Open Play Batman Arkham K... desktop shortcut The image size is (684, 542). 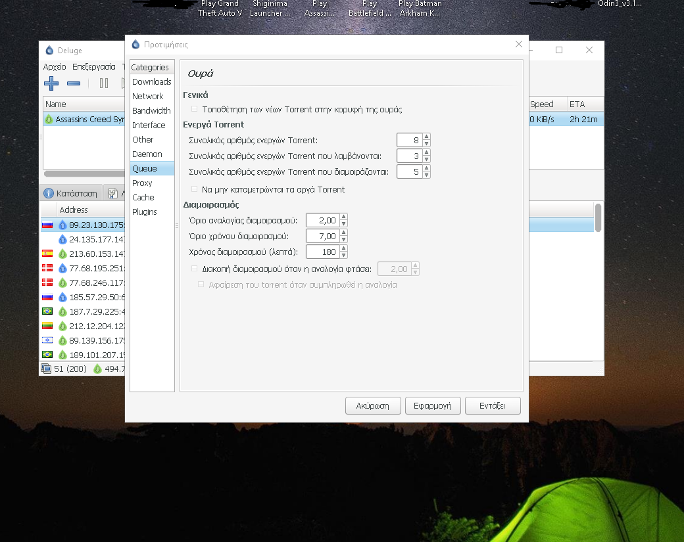click(420, 9)
